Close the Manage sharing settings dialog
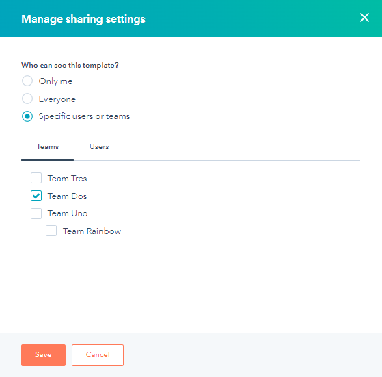Viewport: 382px width, 377px height. point(364,18)
